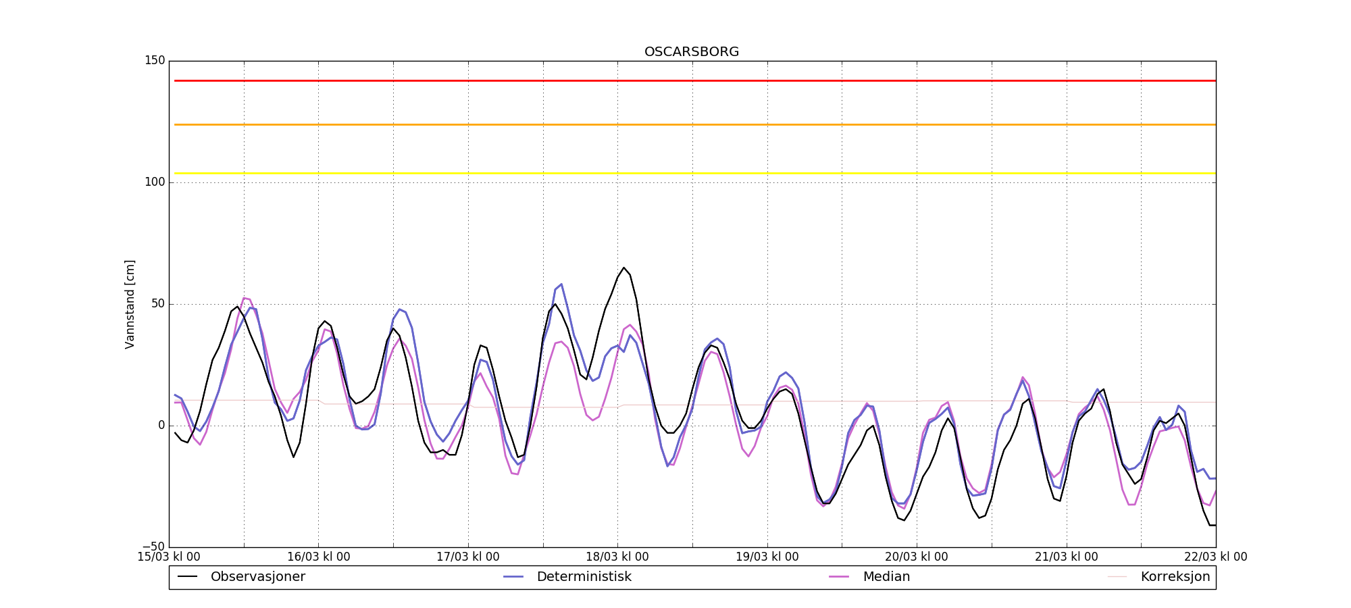Viewport: 1351px width, 608px height.
Task: Click the −50 y-axis tick label
Action: [152, 547]
